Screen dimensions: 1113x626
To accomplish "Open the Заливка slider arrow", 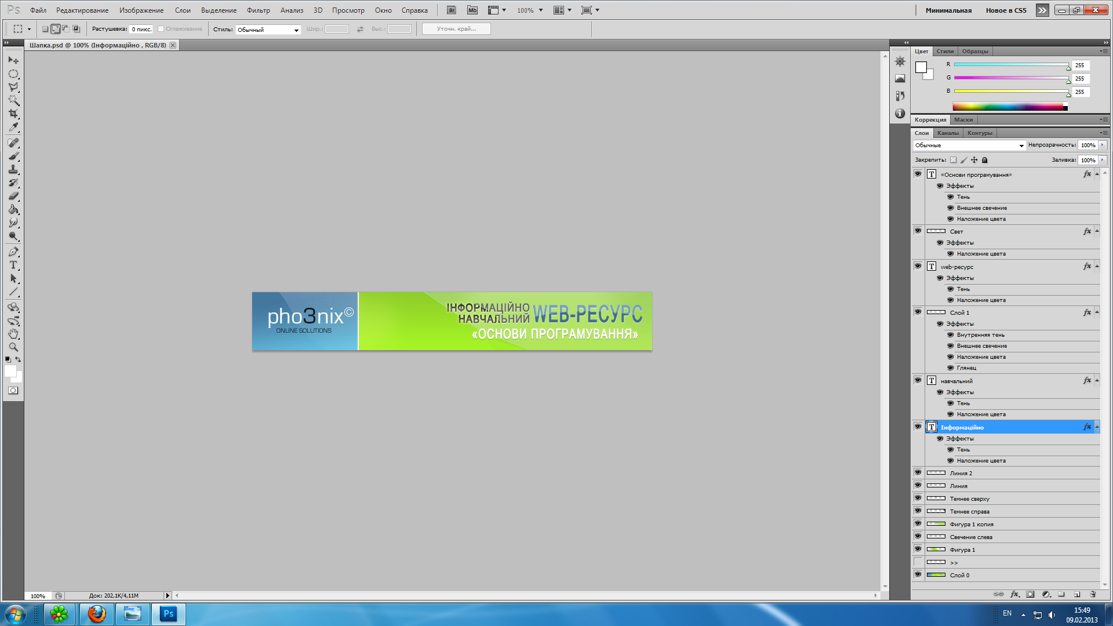I will (x=1102, y=160).
